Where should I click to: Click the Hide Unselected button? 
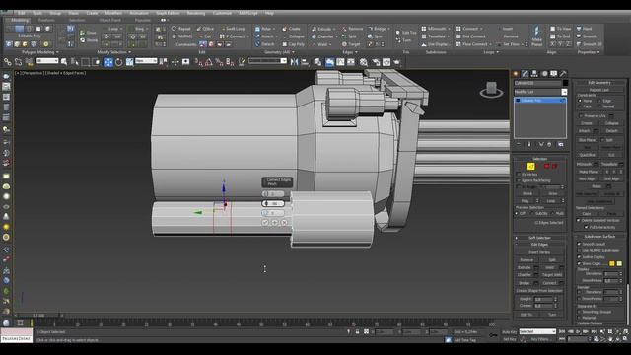click(x=599, y=201)
